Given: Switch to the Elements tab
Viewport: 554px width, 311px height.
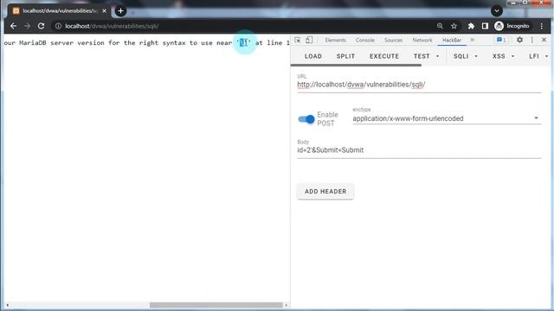Looking at the screenshot, I should pyautogui.click(x=335, y=41).
